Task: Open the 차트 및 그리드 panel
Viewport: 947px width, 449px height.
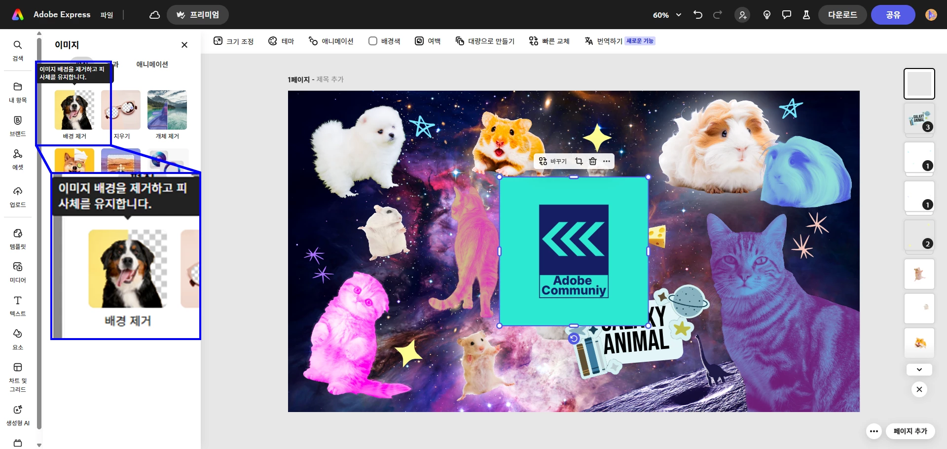Action: click(18, 377)
